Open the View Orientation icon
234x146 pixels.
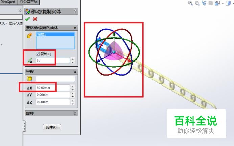217,3
